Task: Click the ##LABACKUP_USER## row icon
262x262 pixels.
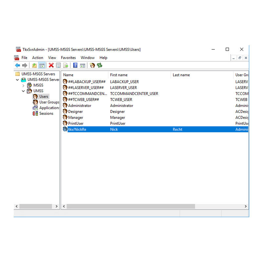Action: pyautogui.click(x=65, y=82)
